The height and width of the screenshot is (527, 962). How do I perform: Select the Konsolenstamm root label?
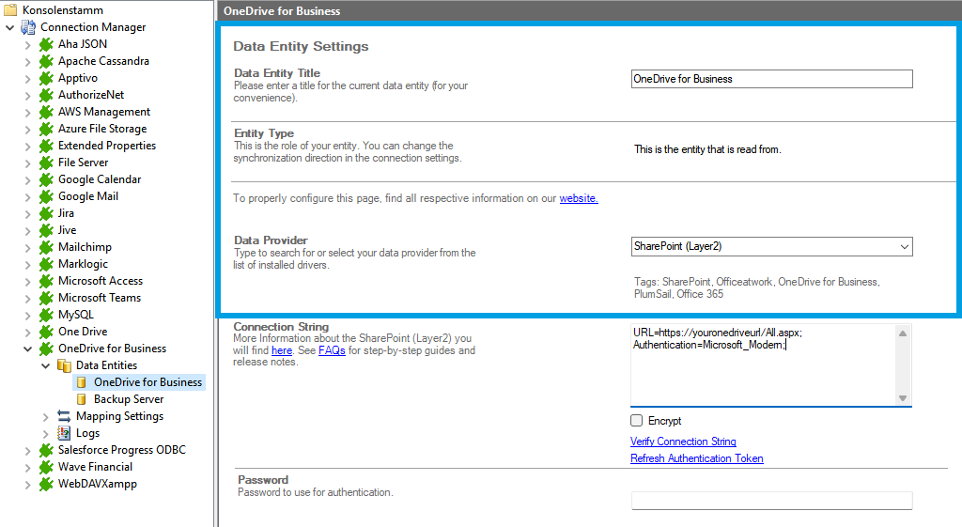(63, 9)
